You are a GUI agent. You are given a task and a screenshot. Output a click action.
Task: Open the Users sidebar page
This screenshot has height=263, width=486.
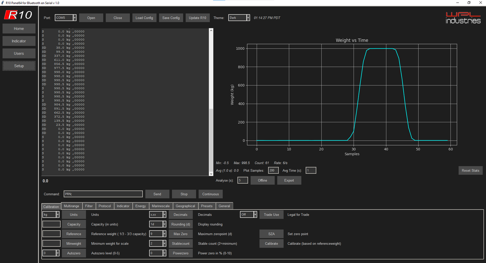[x=19, y=53]
